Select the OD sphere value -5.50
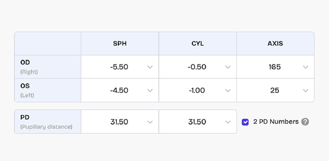The image size is (329, 161). point(119,67)
